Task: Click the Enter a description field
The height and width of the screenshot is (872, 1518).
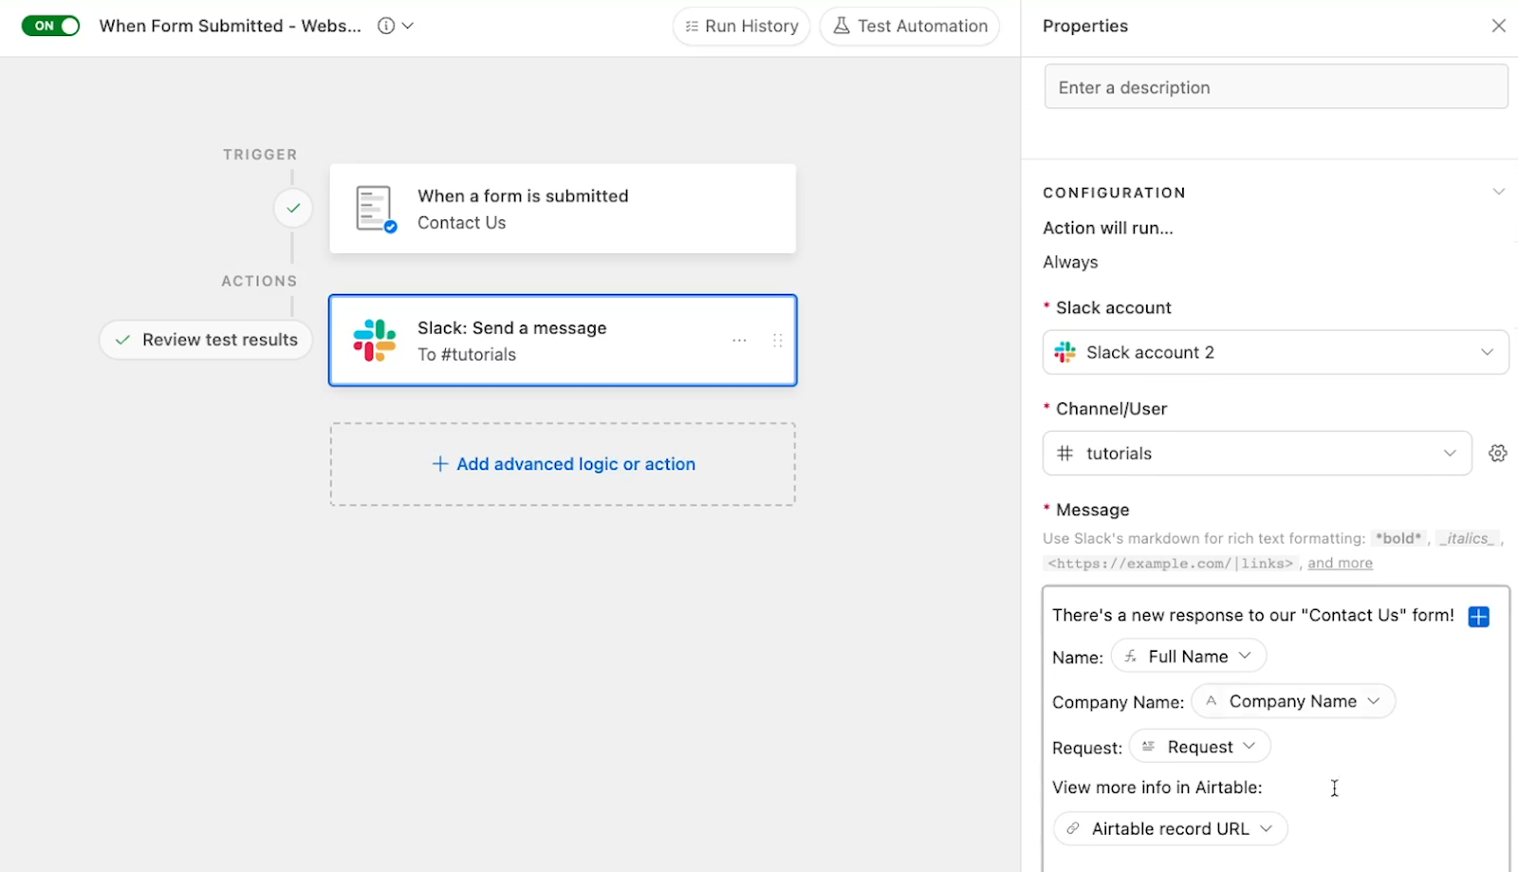Action: coord(1276,87)
